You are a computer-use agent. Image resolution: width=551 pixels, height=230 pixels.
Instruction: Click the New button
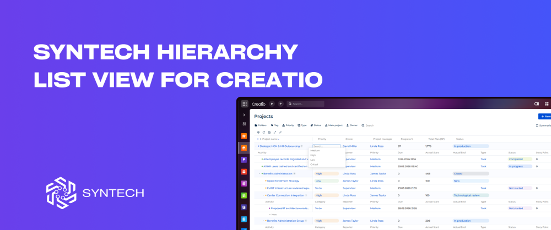[544, 116]
